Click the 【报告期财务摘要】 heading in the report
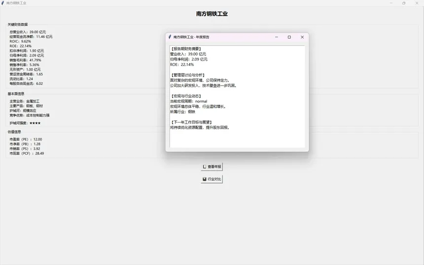Image resolution: width=424 pixels, height=265 pixels. click(x=186, y=49)
